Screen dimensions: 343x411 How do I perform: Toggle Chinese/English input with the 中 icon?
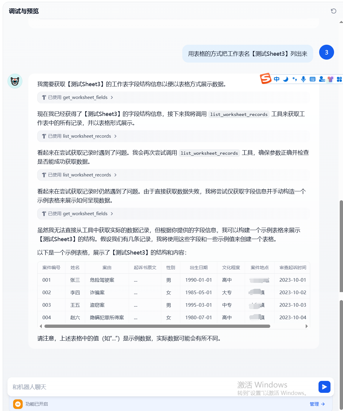click(x=276, y=79)
